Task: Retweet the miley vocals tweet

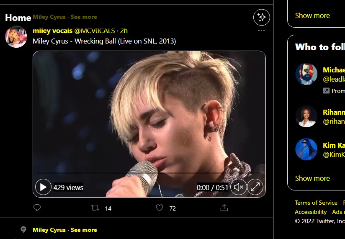Action: (95, 208)
